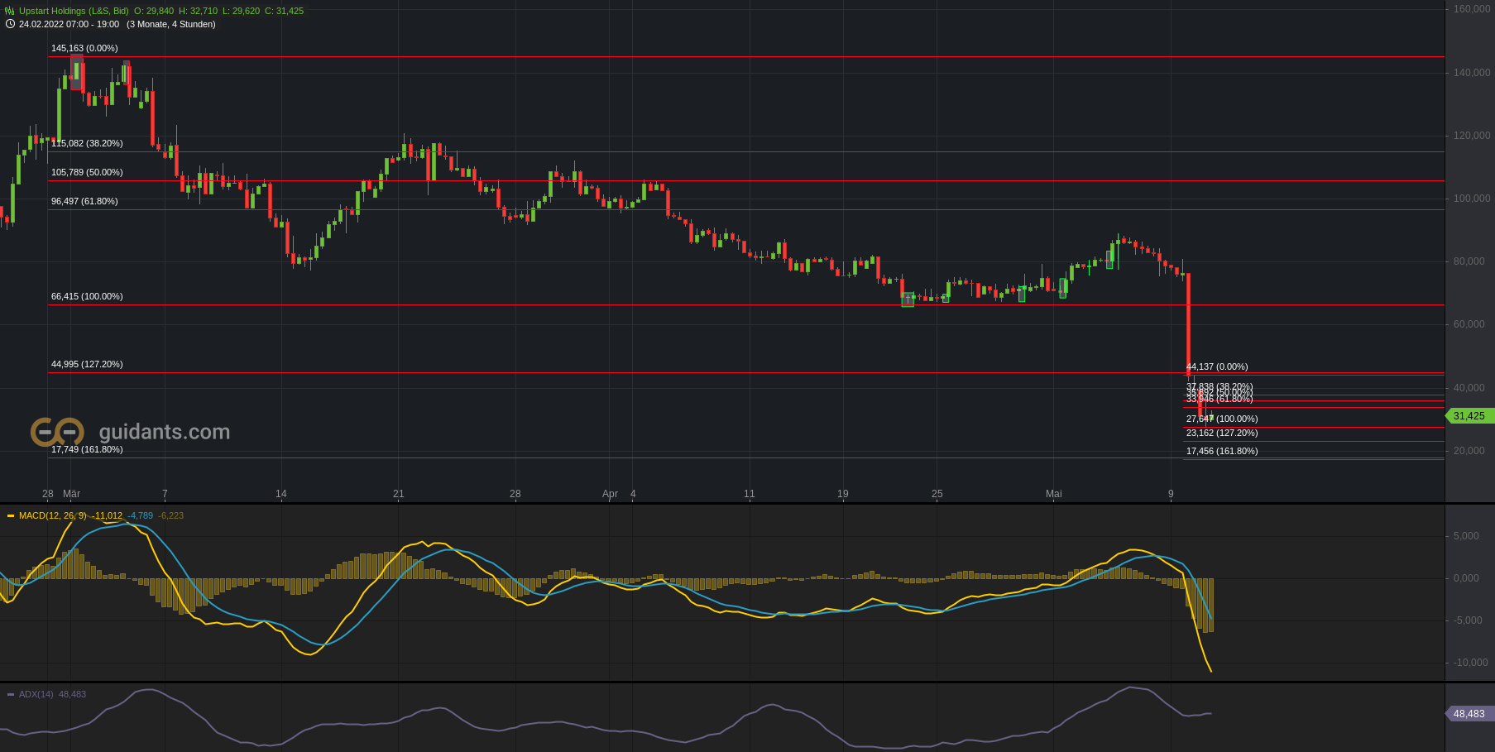This screenshot has width=1495, height=752.
Task: Select the ADX(14) indicator label
Action: 36,694
